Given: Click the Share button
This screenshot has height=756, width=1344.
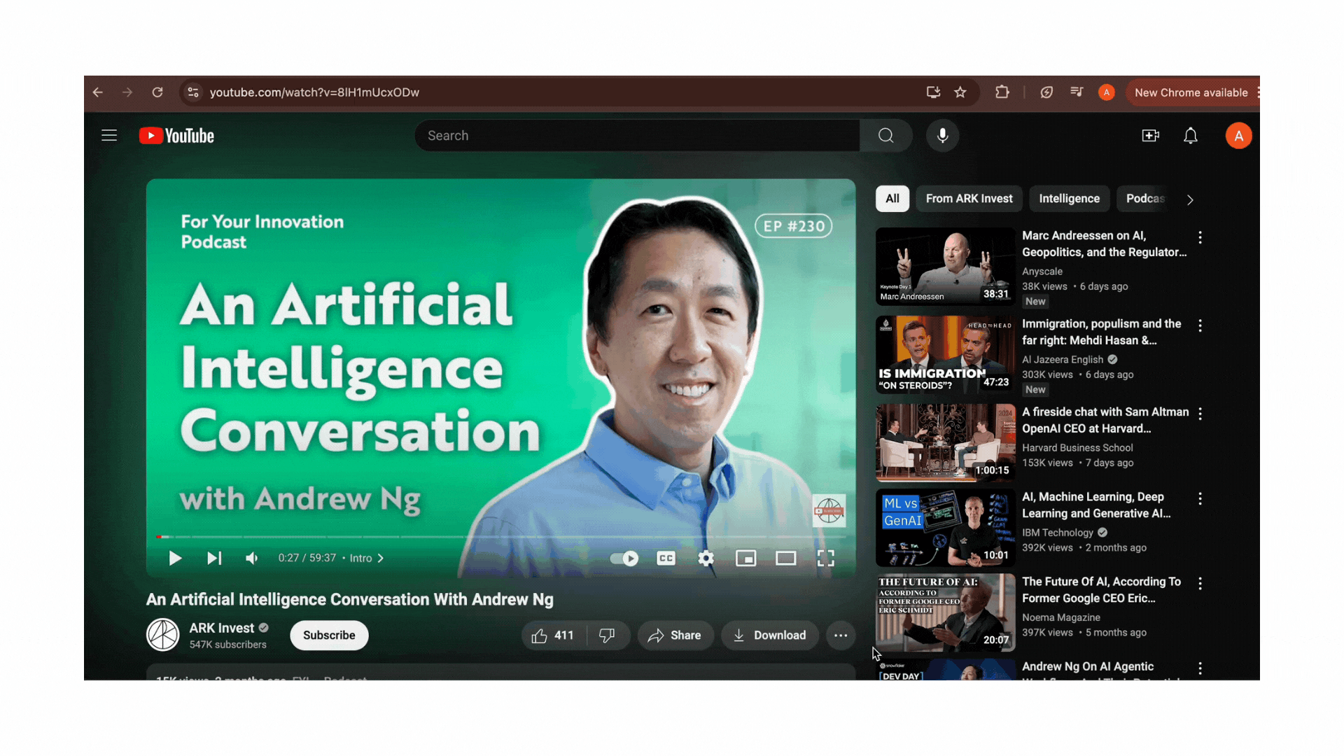Looking at the screenshot, I should [x=675, y=636].
